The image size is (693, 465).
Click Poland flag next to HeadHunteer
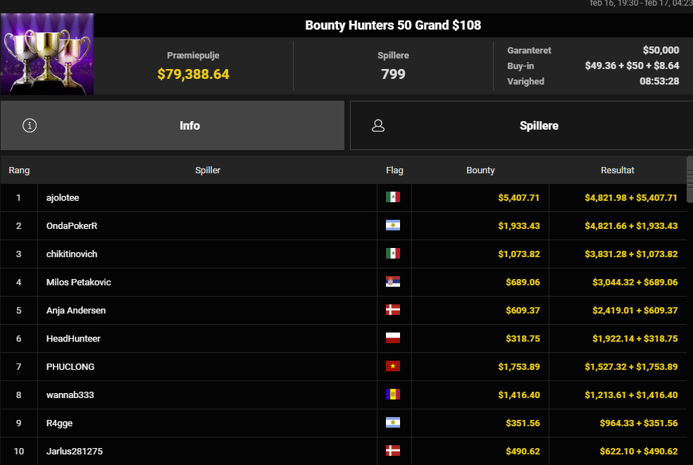(x=393, y=338)
